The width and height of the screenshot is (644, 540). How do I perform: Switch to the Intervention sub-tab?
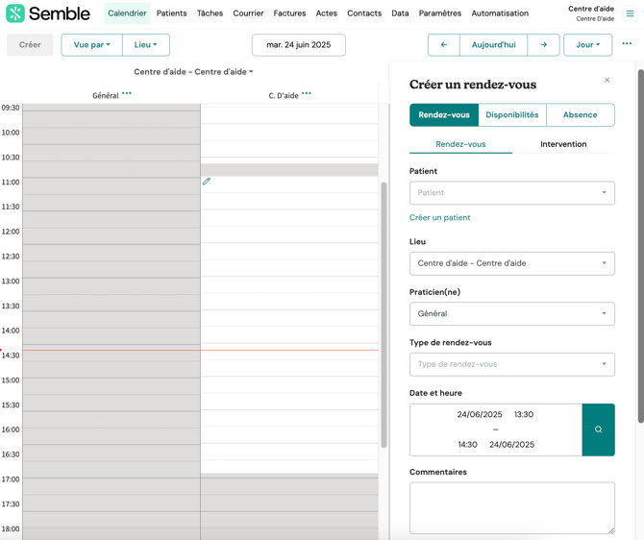point(563,144)
